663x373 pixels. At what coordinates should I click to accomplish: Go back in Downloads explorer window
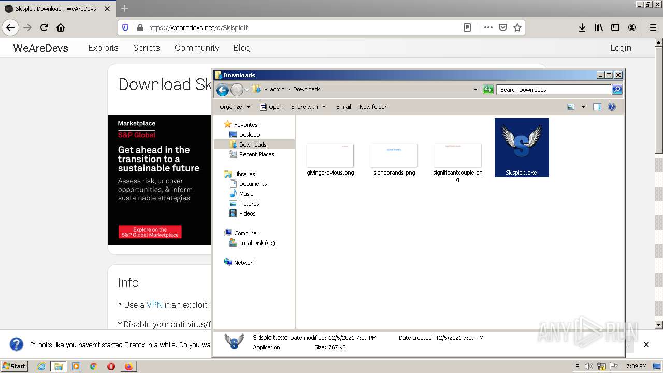[x=222, y=90]
